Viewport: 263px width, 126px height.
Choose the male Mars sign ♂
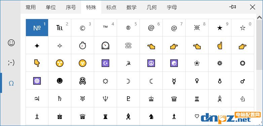point(242,81)
